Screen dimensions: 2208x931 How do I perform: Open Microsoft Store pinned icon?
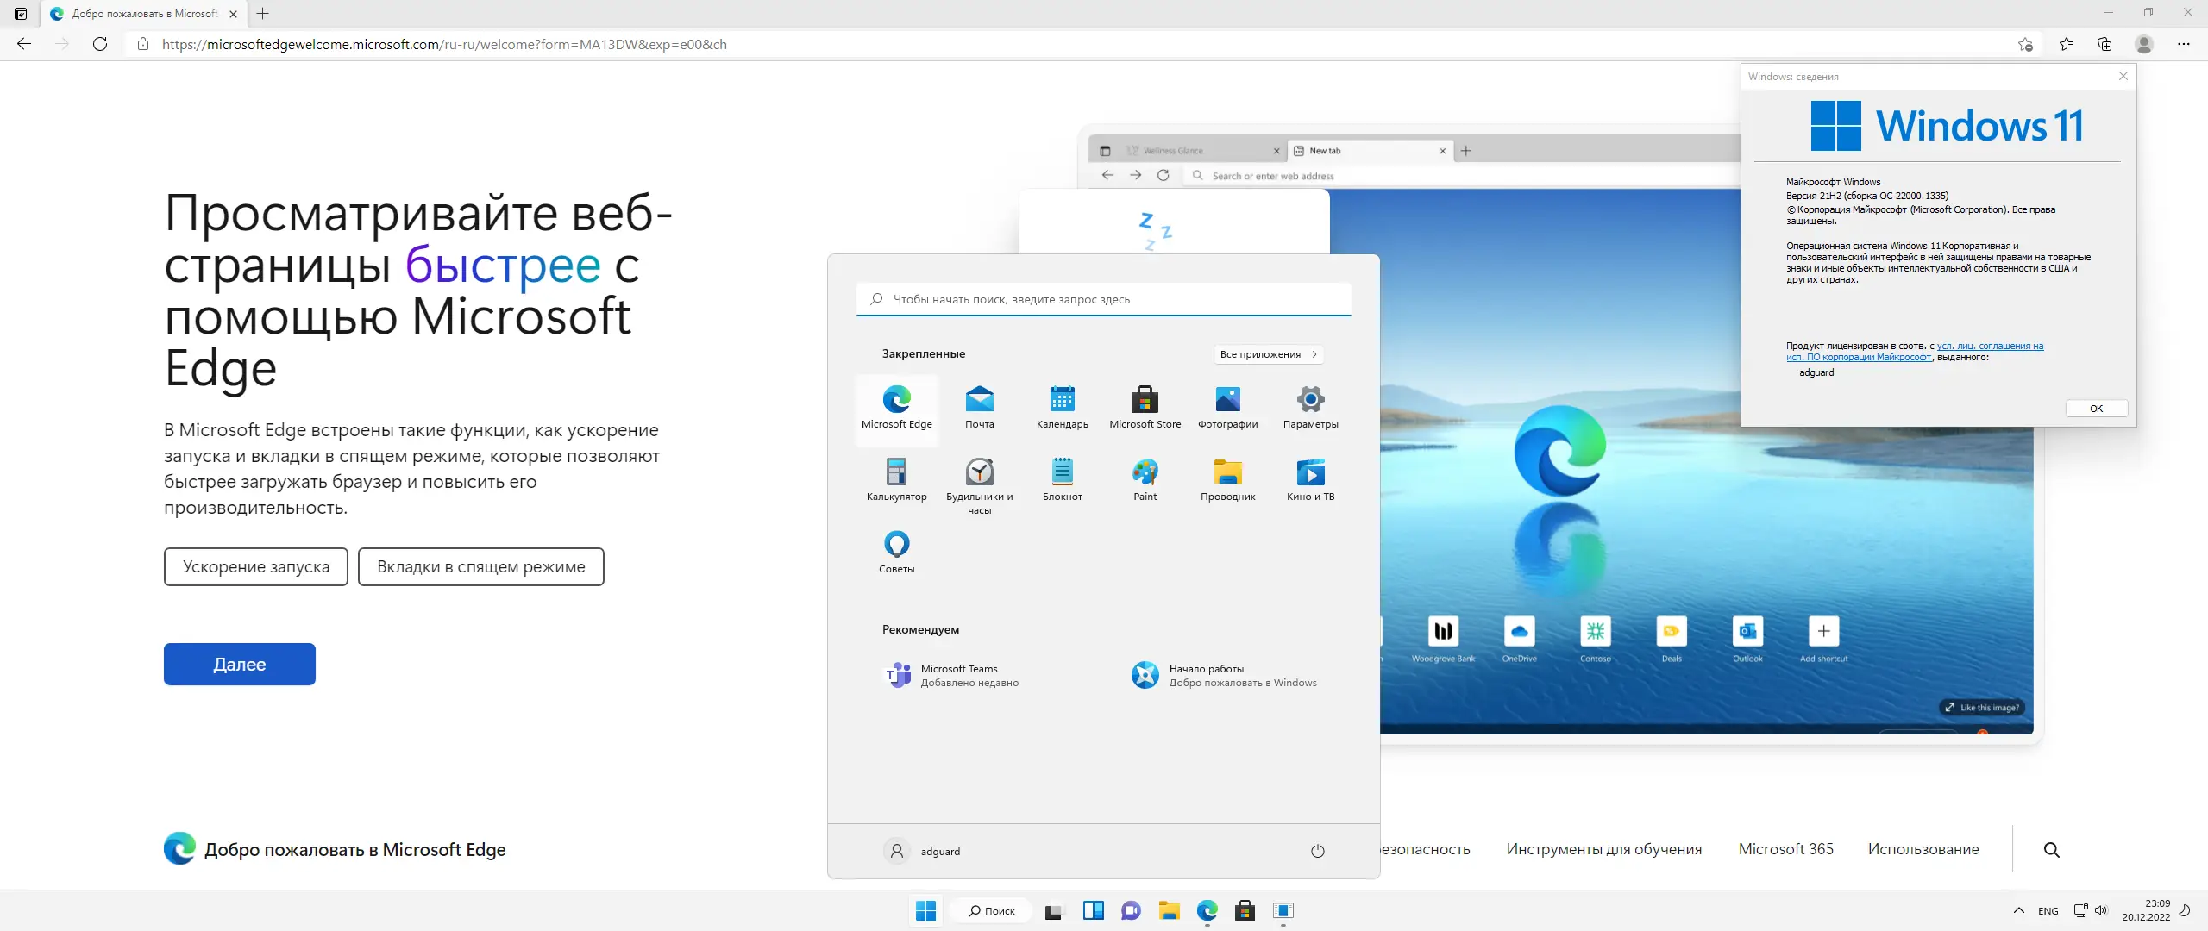point(1145,407)
